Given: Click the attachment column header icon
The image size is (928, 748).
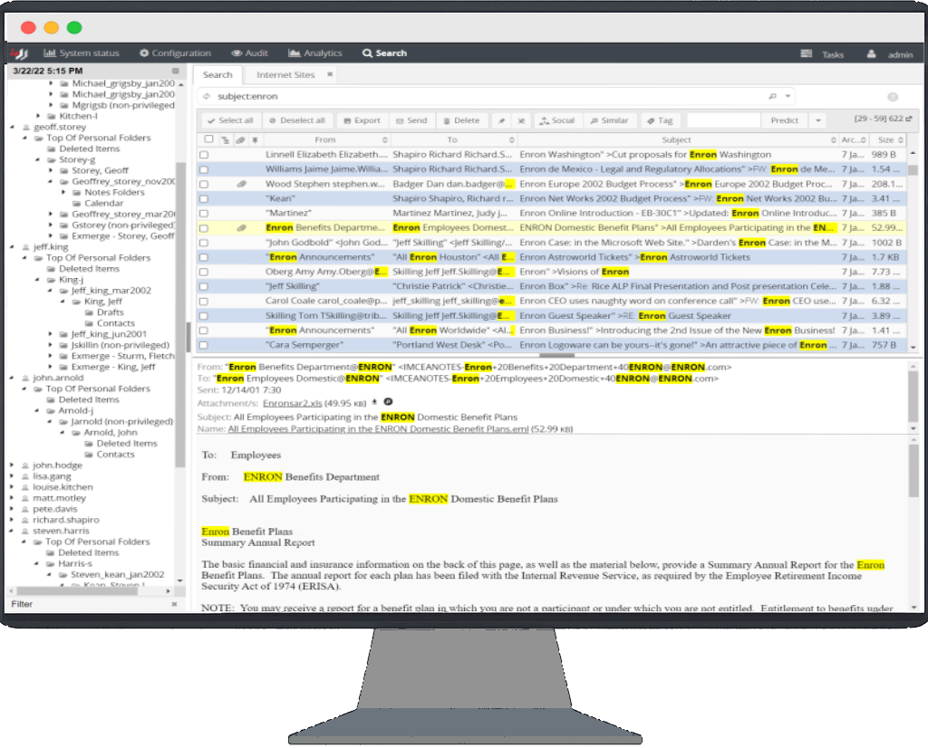Looking at the screenshot, I should point(240,140).
